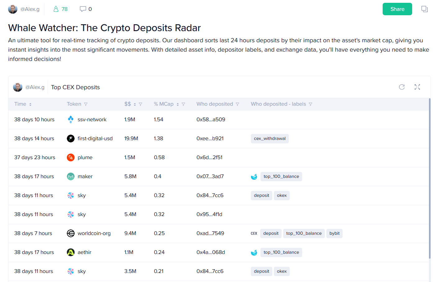The width and height of the screenshot is (433, 282).
Task: Click the rocket boost icon showing 78
Action: [x=56, y=9]
